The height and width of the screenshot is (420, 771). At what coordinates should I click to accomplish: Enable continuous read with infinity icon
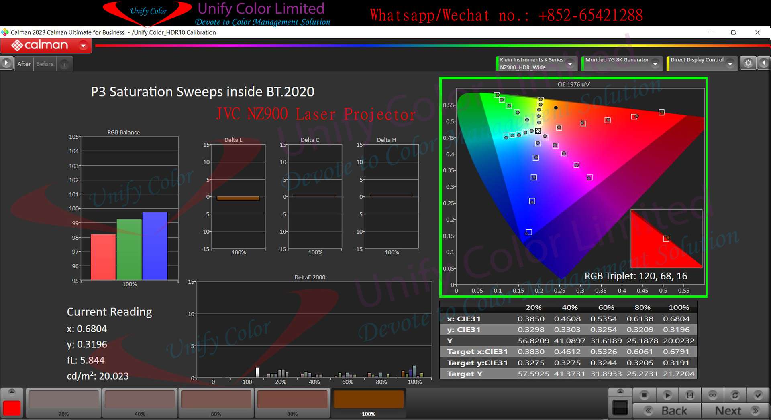coord(713,395)
